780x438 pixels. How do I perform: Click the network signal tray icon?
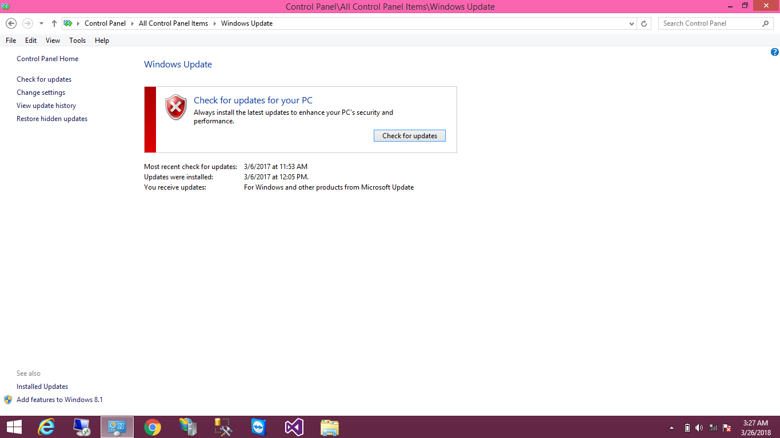pyautogui.click(x=714, y=428)
